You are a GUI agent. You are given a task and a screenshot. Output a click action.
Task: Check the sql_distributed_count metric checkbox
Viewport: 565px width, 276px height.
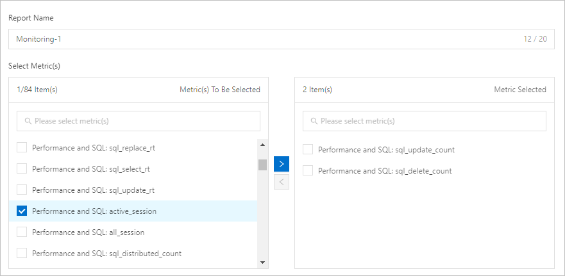coord(22,254)
